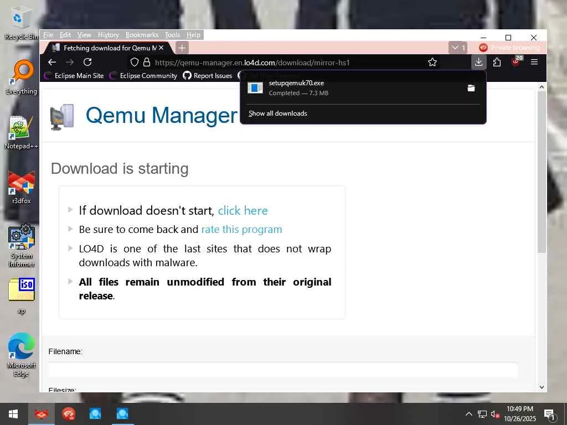Click the Qemu Manager heading link
567x425 pixels.
coord(161,115)
